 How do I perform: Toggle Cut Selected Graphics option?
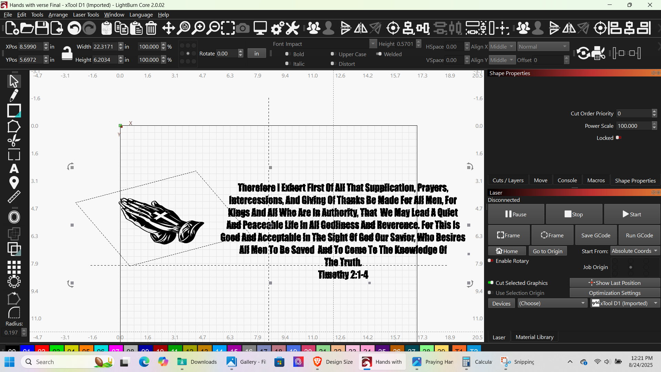point(491,283)
